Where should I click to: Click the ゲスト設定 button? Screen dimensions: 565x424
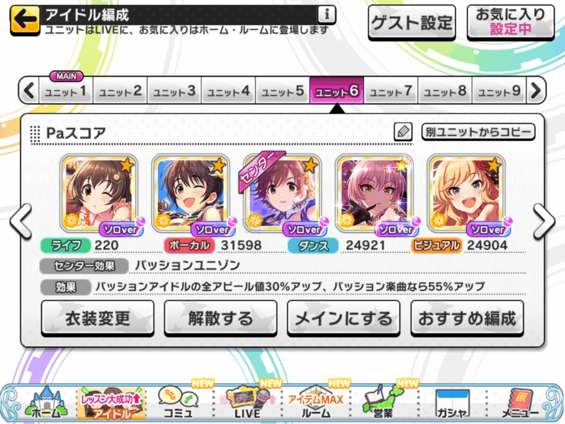412,22
